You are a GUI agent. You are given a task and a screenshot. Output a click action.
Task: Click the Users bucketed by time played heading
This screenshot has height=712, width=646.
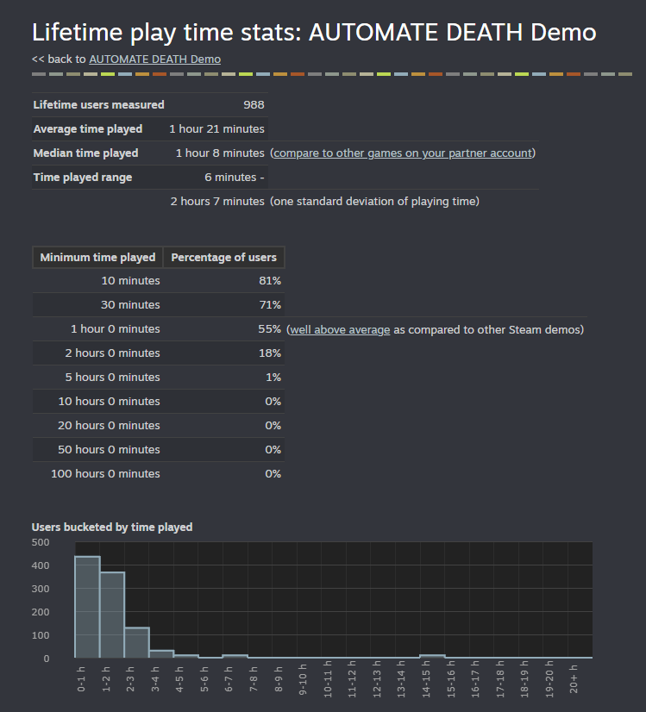pos(112,528)
